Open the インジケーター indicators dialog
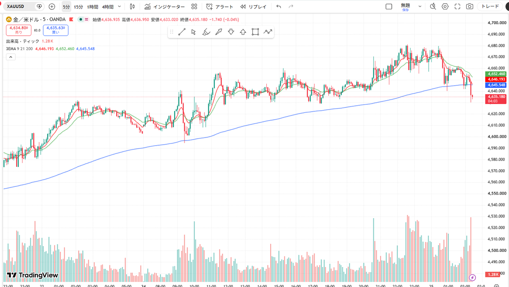This screenshot has width=509, height=287. 165,7
